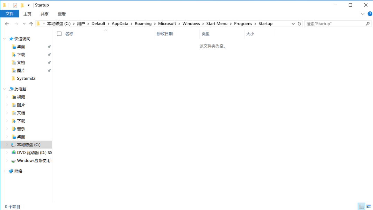Click the properties icon in title bar
The width and height of the screenshot is (373, 210).
pyautogui.click(x=15, y=5)
